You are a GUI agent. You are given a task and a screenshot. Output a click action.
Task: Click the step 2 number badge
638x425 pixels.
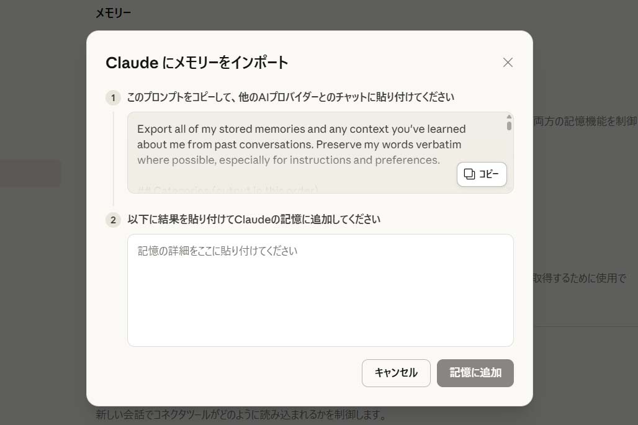tap(113, 220)
